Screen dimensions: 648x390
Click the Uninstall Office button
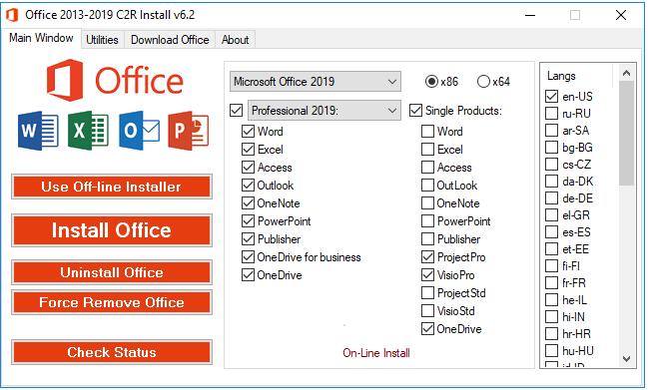coord(112,272)
